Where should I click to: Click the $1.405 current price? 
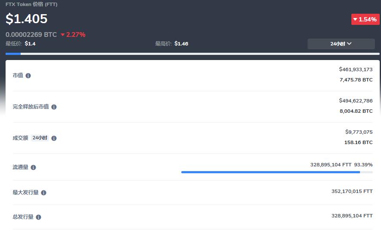(x=27, y=19)
